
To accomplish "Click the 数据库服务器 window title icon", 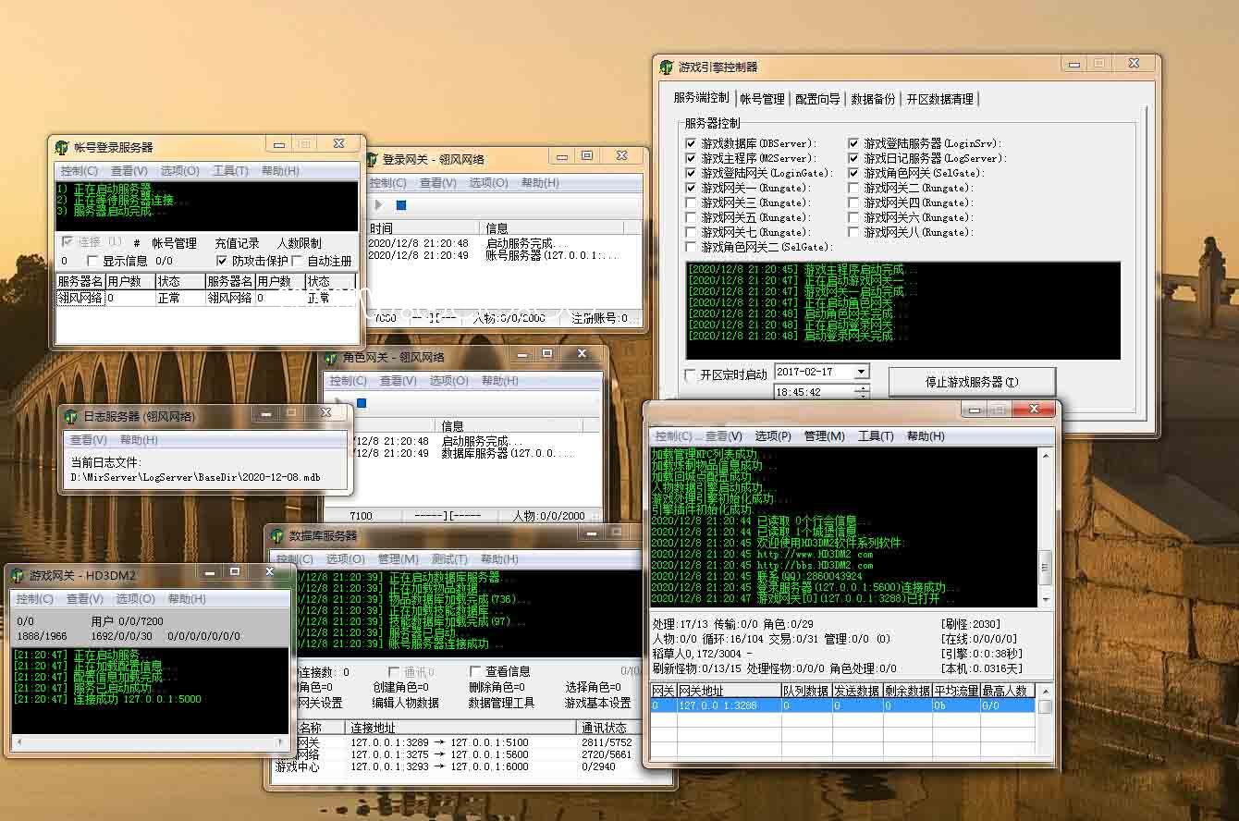I will [x=277, y=535].
